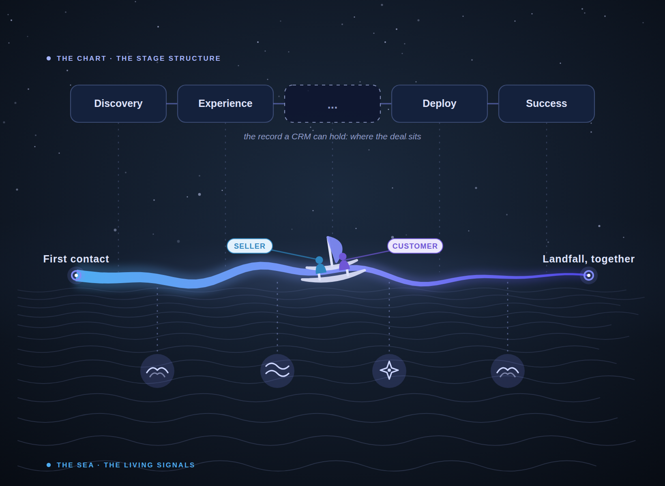Viewport: 665px width, 486px height.
Task: Click the double-wave signal icon
Action: click(277, 371)
